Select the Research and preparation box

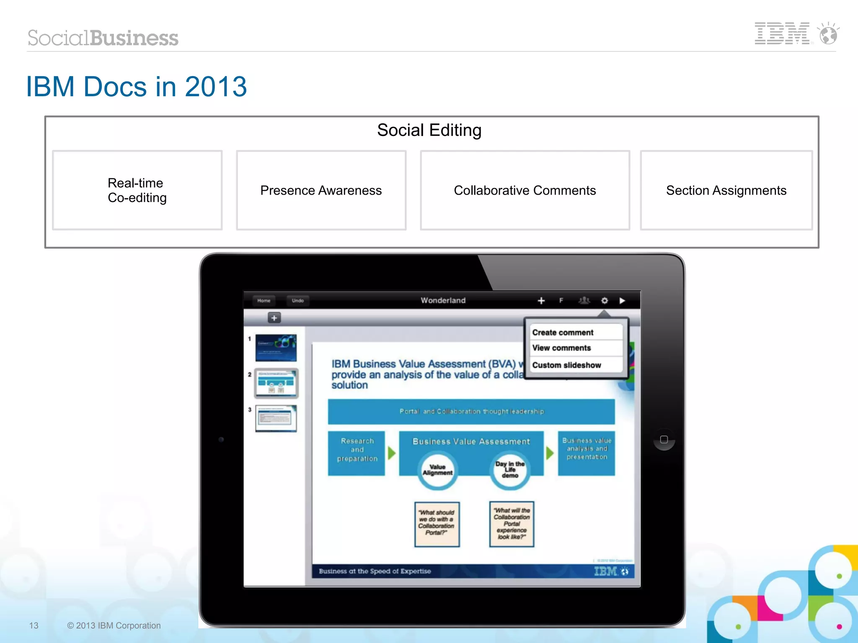point(357,453)
